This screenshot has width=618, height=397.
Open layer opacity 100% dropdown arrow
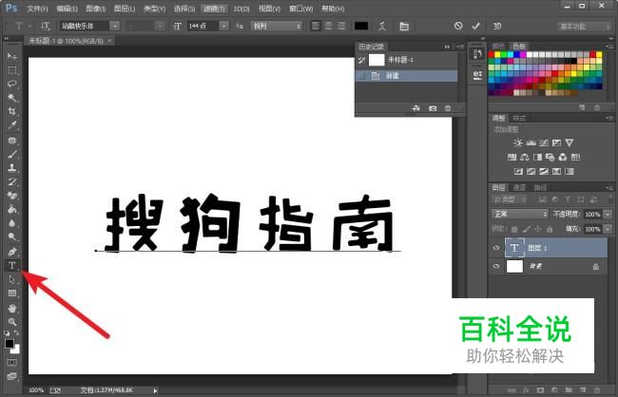608,215
